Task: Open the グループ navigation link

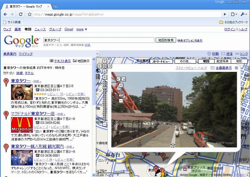Action: [x=55, y=29]
